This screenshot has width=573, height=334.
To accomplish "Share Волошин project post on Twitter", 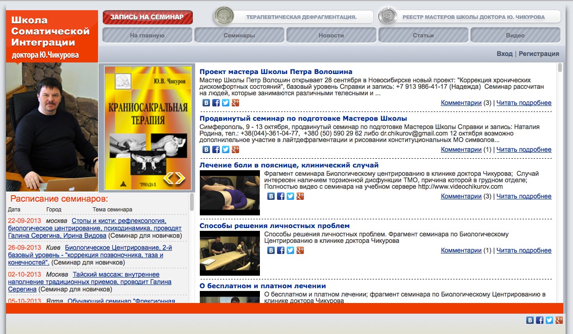I will pos(226,103).
